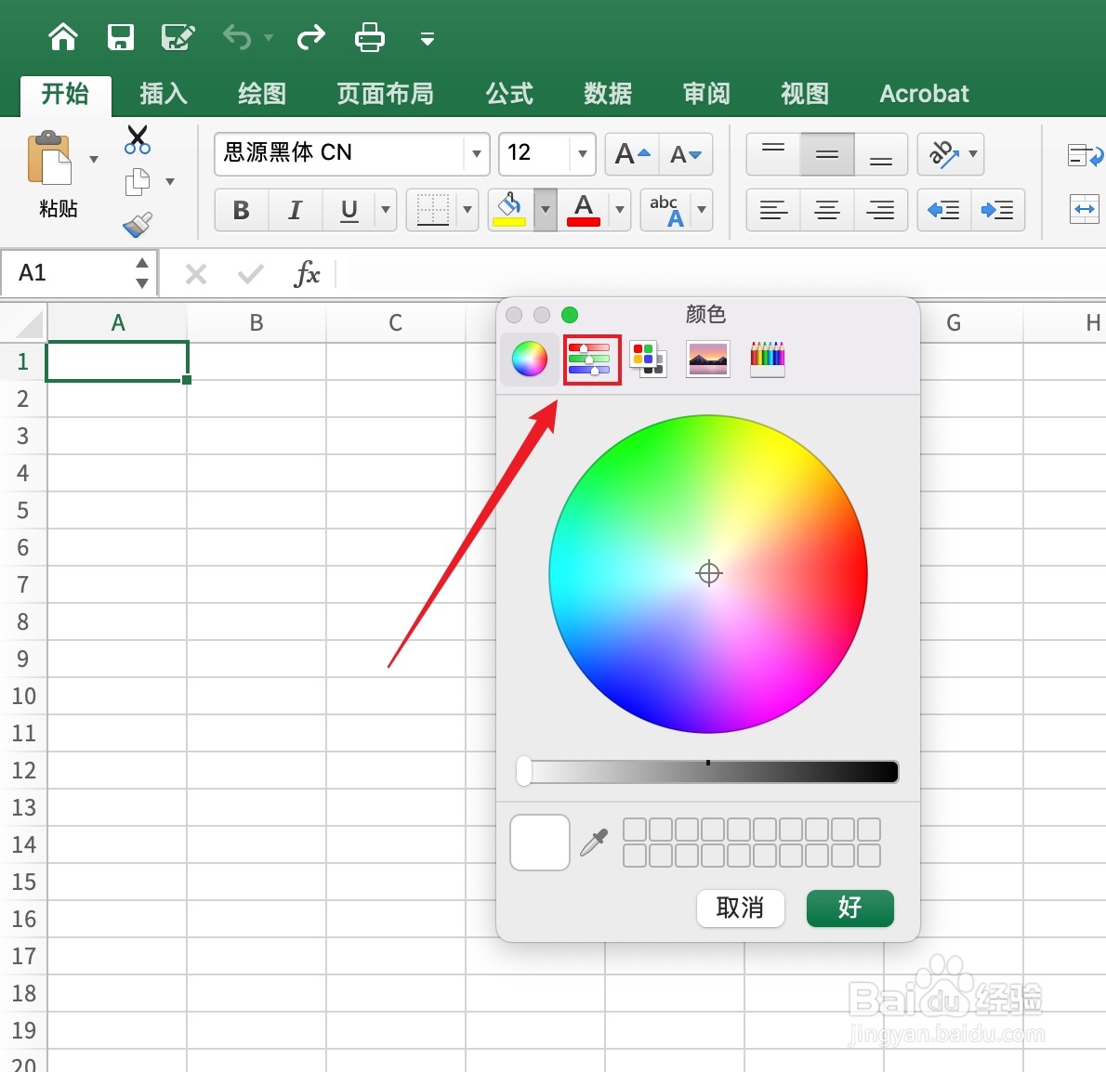Screen dimensions: 1106x1072
Task: Open the customize quick access toolbar arrow
Action: (427, 39)
